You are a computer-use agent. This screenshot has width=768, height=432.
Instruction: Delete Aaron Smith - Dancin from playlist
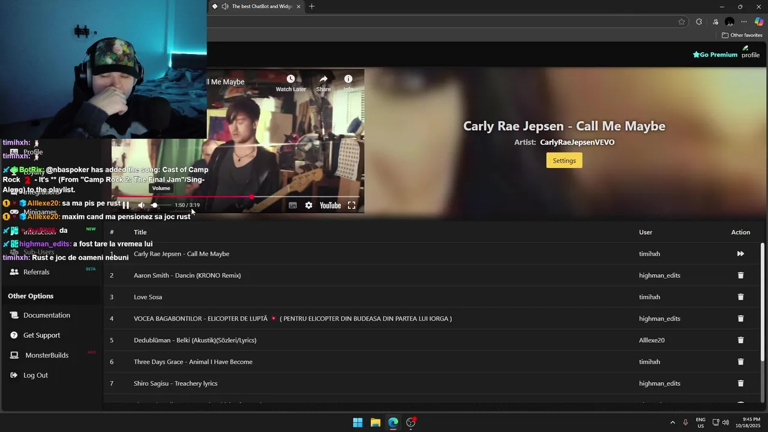(740, 275)
